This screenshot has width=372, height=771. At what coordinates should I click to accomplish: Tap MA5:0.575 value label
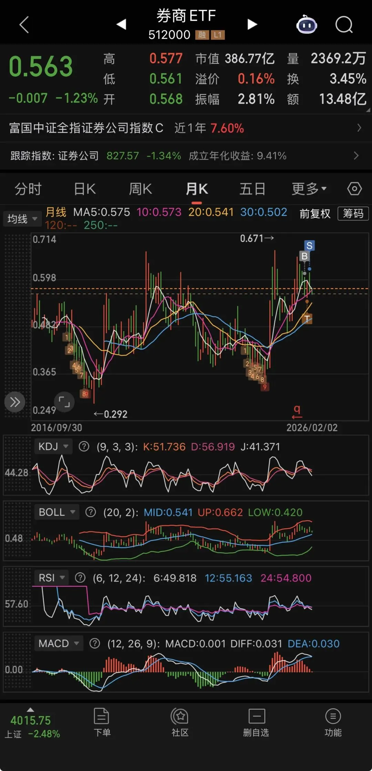click(102, 212)
